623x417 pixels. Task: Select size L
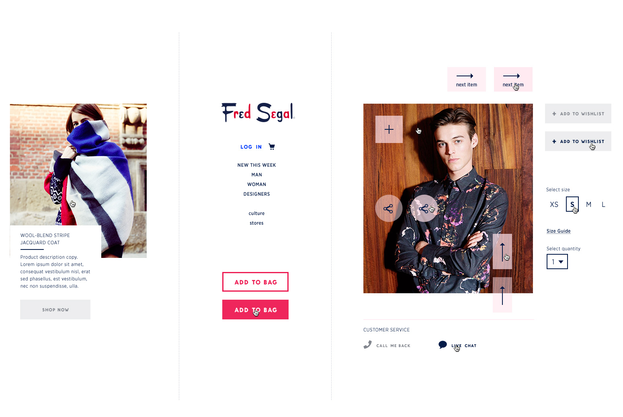click(x=603, y=204)
